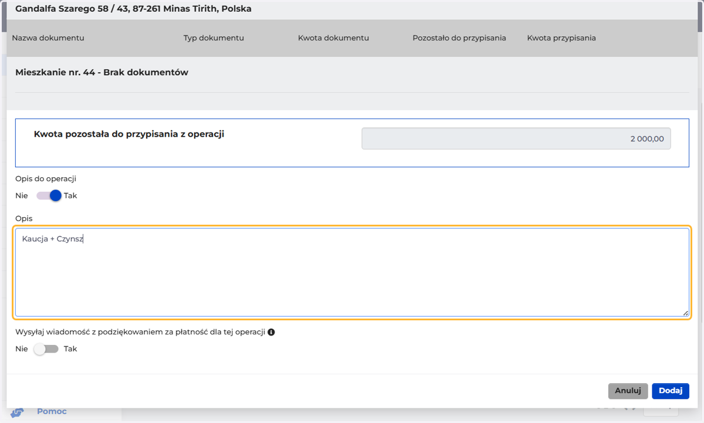Click the remaining amount field showing 2 000,00
The width and height of the screenshot is (704, 423).
click(516, 139)
